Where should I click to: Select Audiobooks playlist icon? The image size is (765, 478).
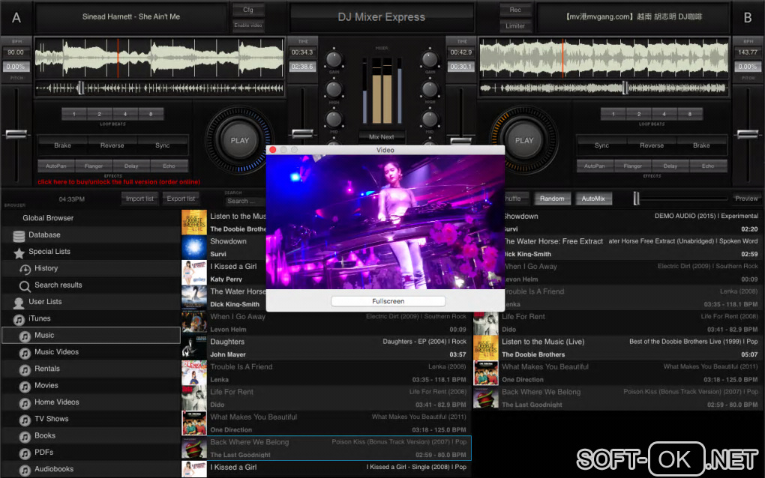tap(25, 471)
